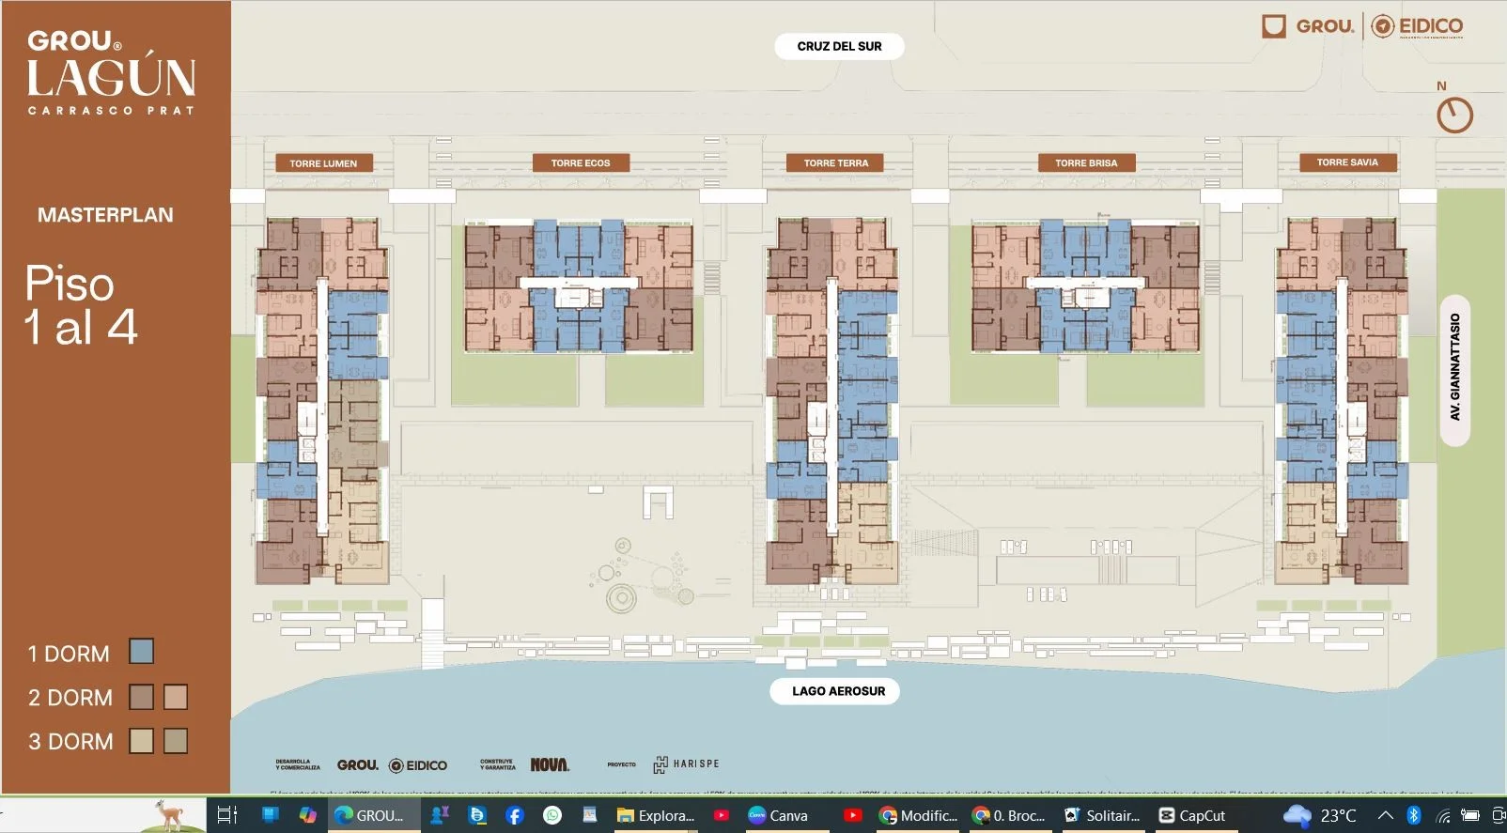Image resolution: width=1507 pixels, height=833 pixels.
Task: Click the EIDICO logo in top-right header
Action: [1417, 26]
